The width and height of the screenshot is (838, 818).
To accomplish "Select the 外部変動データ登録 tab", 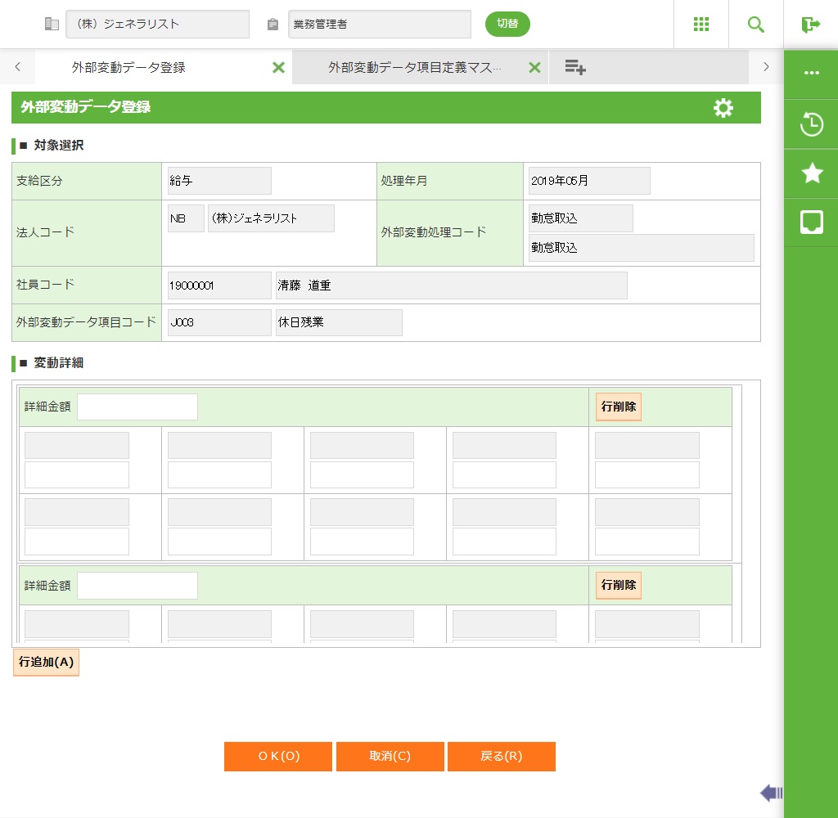I will point(128,68).
